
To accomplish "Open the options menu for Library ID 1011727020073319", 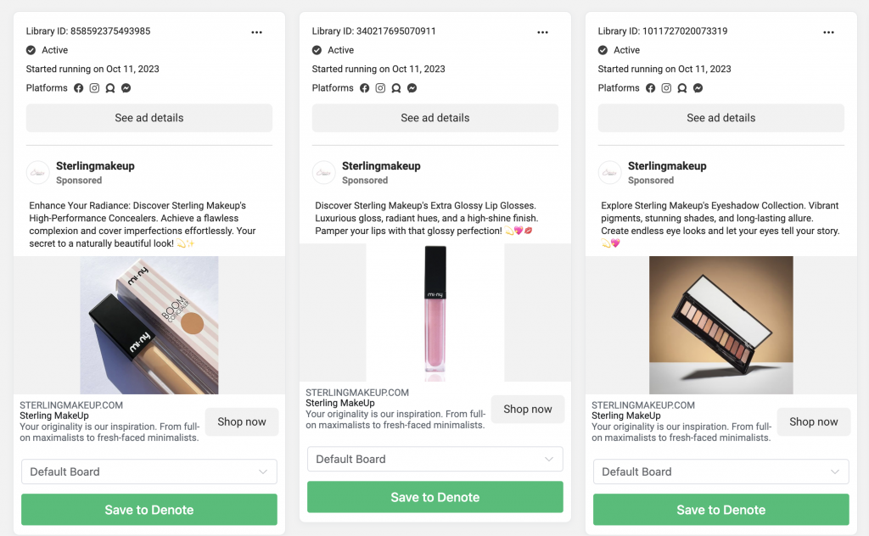I will (828, 31).
